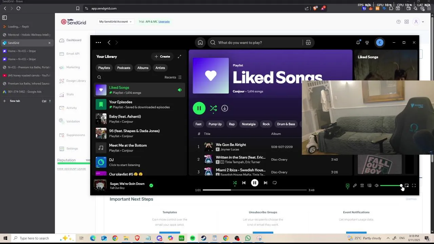Open Your Episodes in library

click(x=139, y=104)
